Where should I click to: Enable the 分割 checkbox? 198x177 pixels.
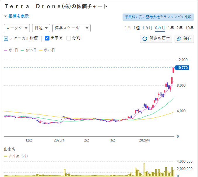coord(69,38)
